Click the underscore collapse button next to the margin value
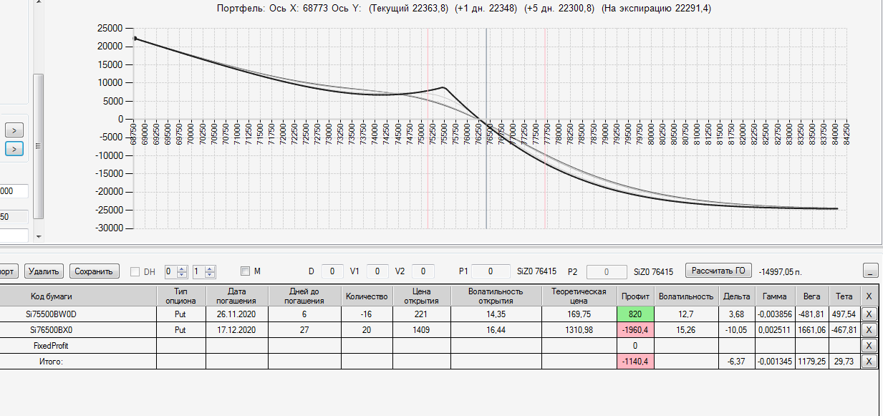Screen dimensions: 883x416 [x=871, y=271]
